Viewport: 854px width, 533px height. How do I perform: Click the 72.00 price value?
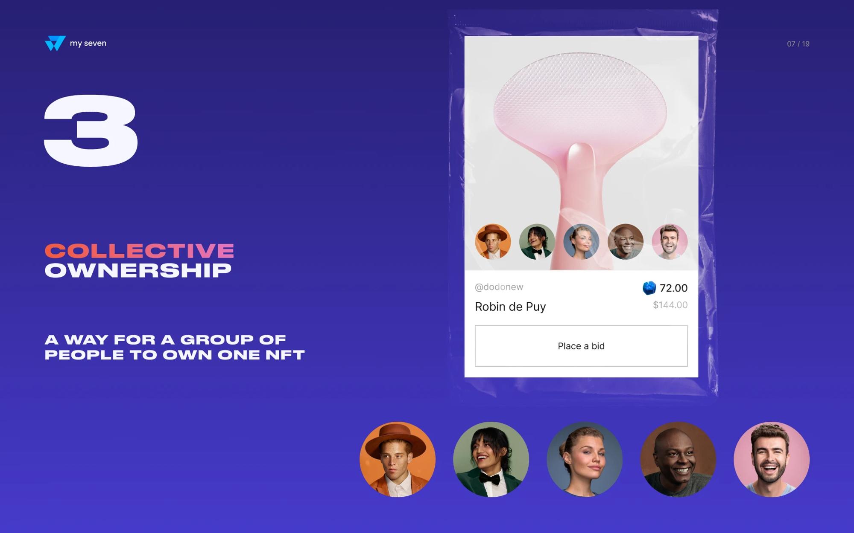(x=673, y=288)
